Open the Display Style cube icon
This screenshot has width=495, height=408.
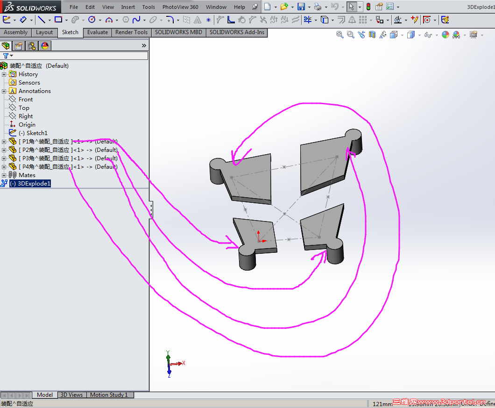(x=411, y=35)
